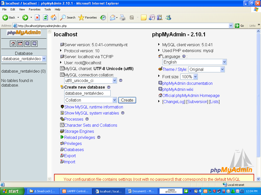Click help icon beside Create new database
This screenshot has height=195, width=261.
tap(109, 87)
